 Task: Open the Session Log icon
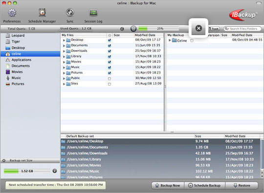click(x=93, y=12)
